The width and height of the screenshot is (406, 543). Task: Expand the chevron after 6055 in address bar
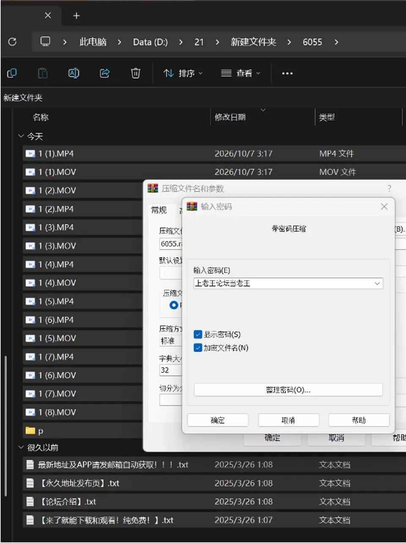[x=336, y=42]
